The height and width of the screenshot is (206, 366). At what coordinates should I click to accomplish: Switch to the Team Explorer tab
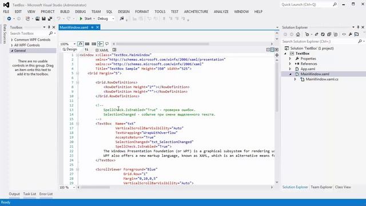[321, 187]
